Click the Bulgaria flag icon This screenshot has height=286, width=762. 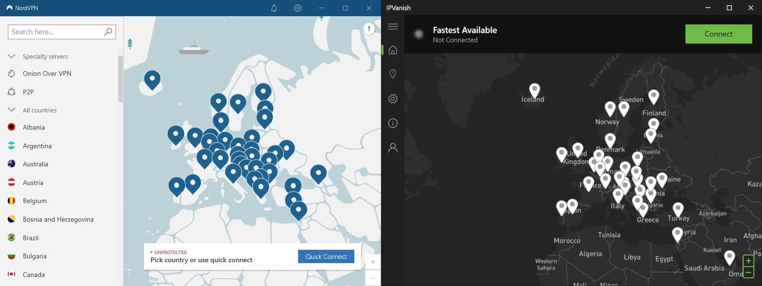coord(11,256)
